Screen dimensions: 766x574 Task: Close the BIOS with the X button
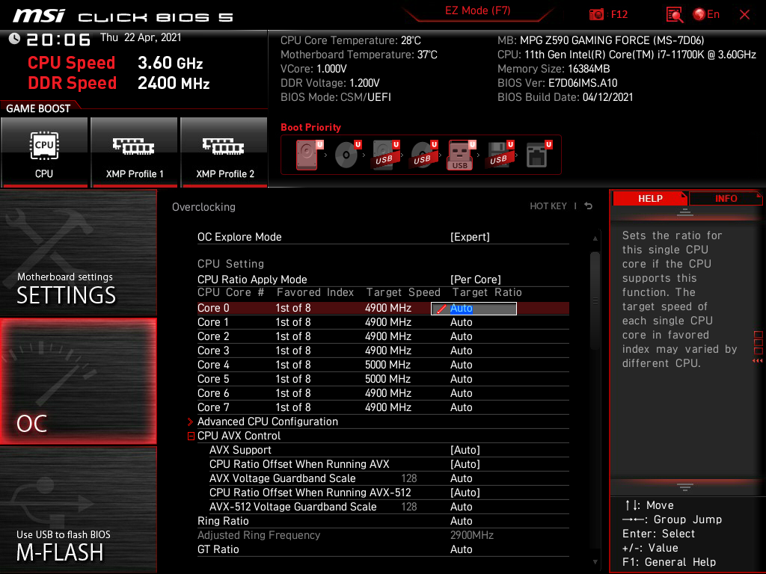(744, 15)
